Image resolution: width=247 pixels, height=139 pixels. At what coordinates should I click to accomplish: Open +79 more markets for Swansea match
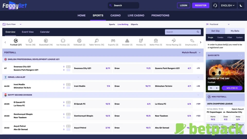[x=198, y=68]
